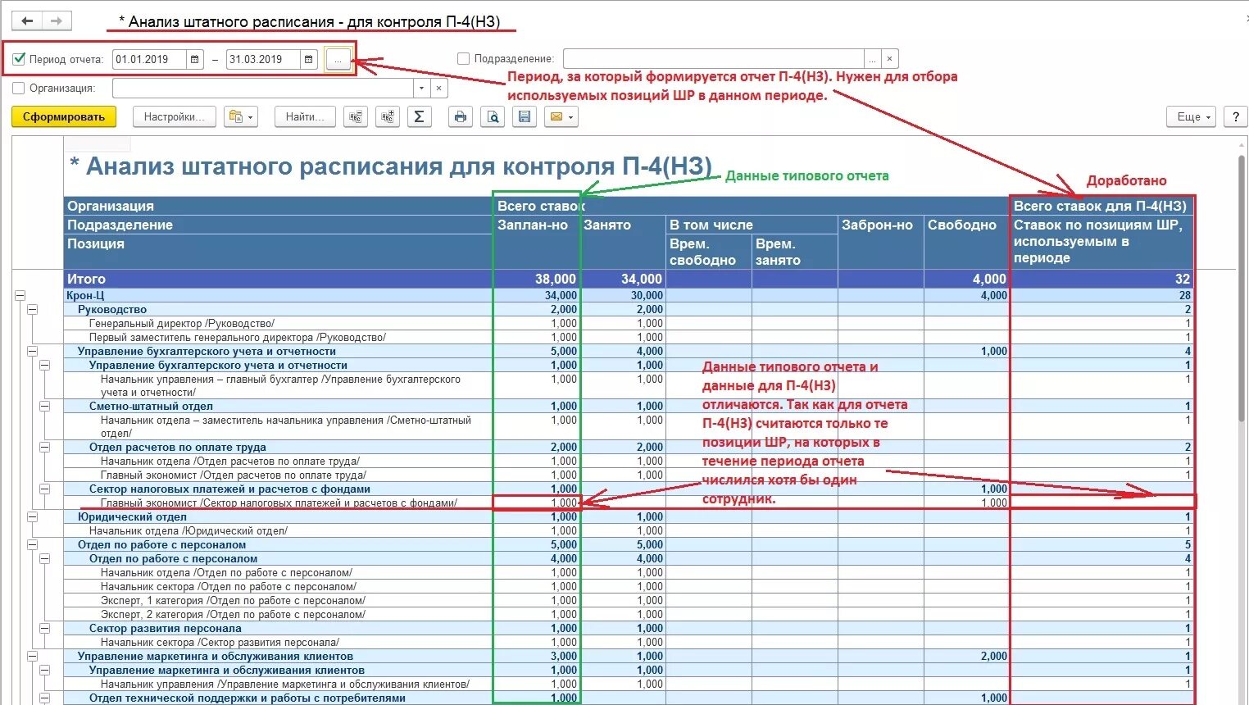
Task: Toggle the Период отчета checkbox
Action: pos(19,59)
